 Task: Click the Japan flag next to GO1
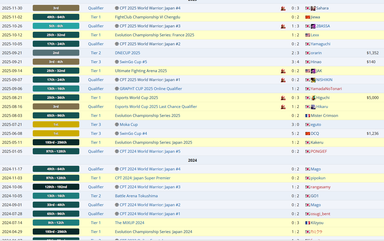pyautogui.click(x=308, y=196)
